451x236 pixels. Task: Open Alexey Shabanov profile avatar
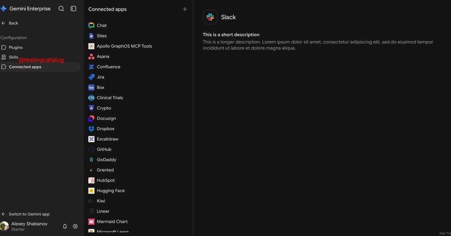click(x=4, y=226)
